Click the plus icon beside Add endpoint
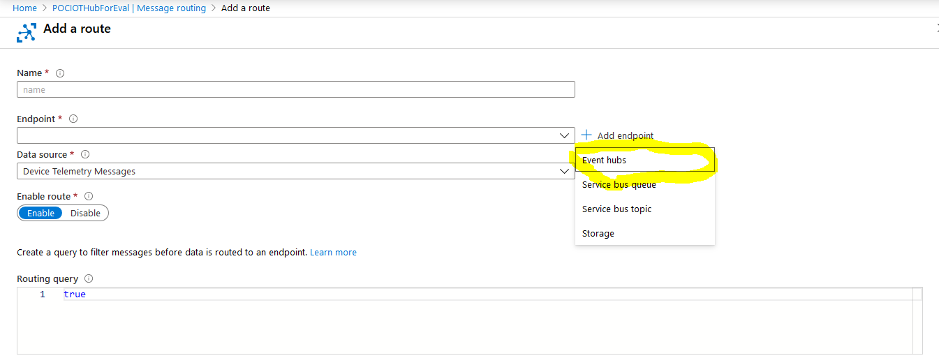 pyautogui.click(x=586, y=135)
